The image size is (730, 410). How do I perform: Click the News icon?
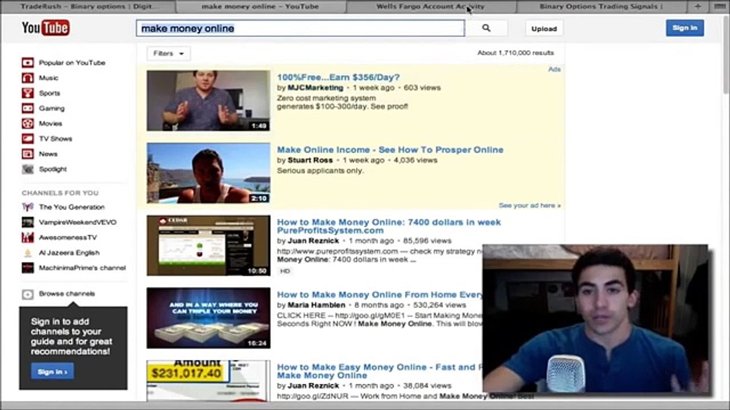(x=27, y=154)
